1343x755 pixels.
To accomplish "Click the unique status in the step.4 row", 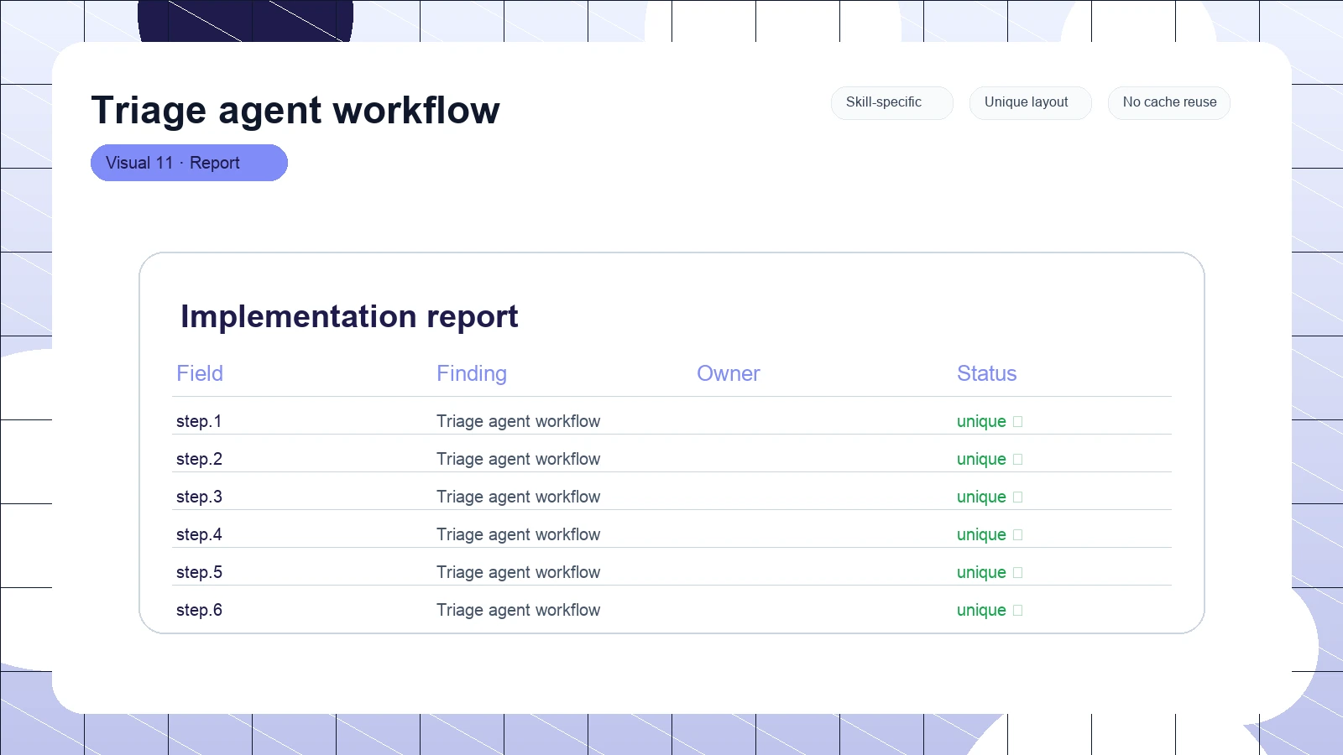I will click(x=981, y=534).
